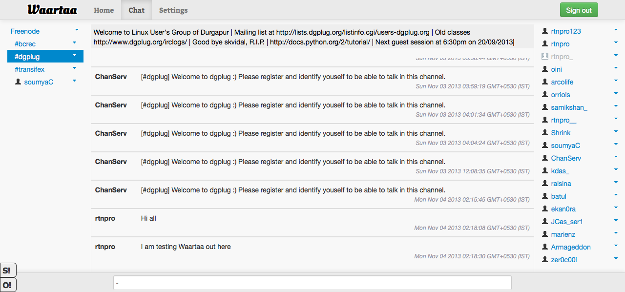
Task: Open the Settings tab
Action: 173,10
